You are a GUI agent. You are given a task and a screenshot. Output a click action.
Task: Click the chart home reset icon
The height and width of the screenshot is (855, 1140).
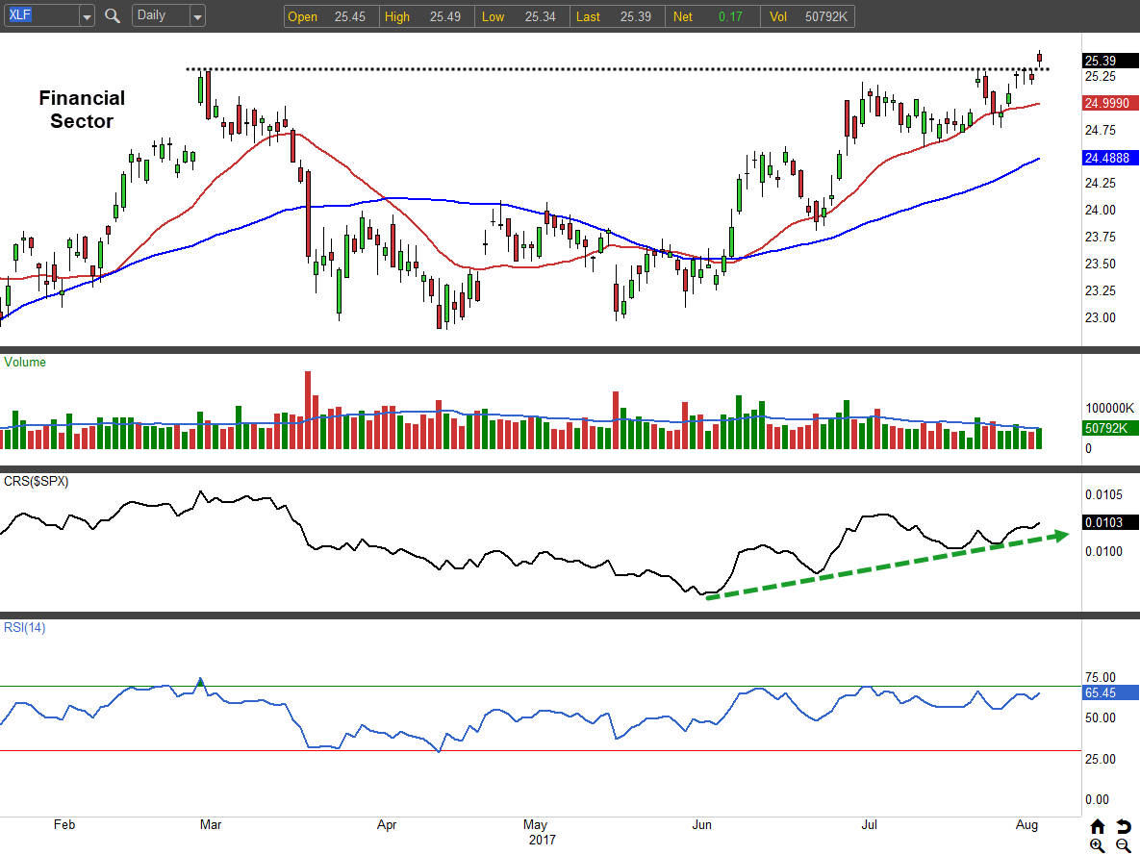point(1098,827)
